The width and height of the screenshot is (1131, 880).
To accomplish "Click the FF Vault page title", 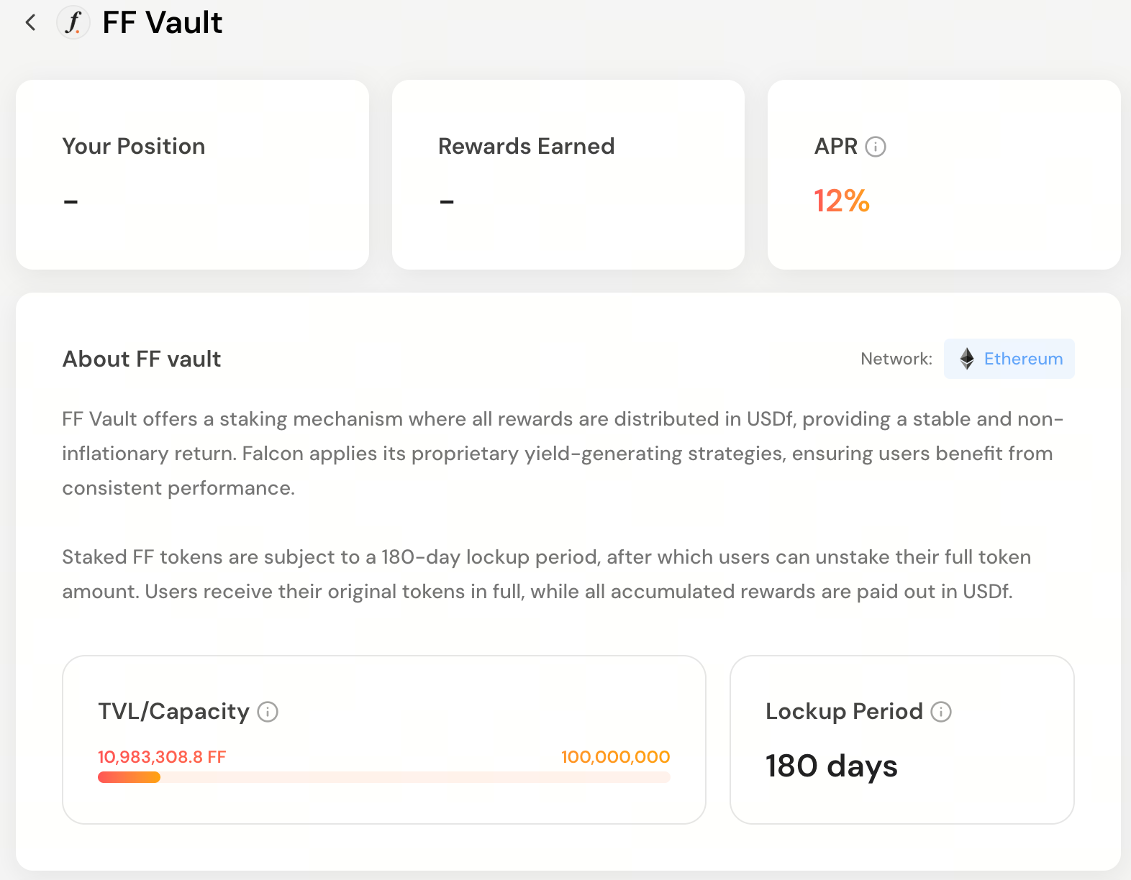I will tap(163, 22).
